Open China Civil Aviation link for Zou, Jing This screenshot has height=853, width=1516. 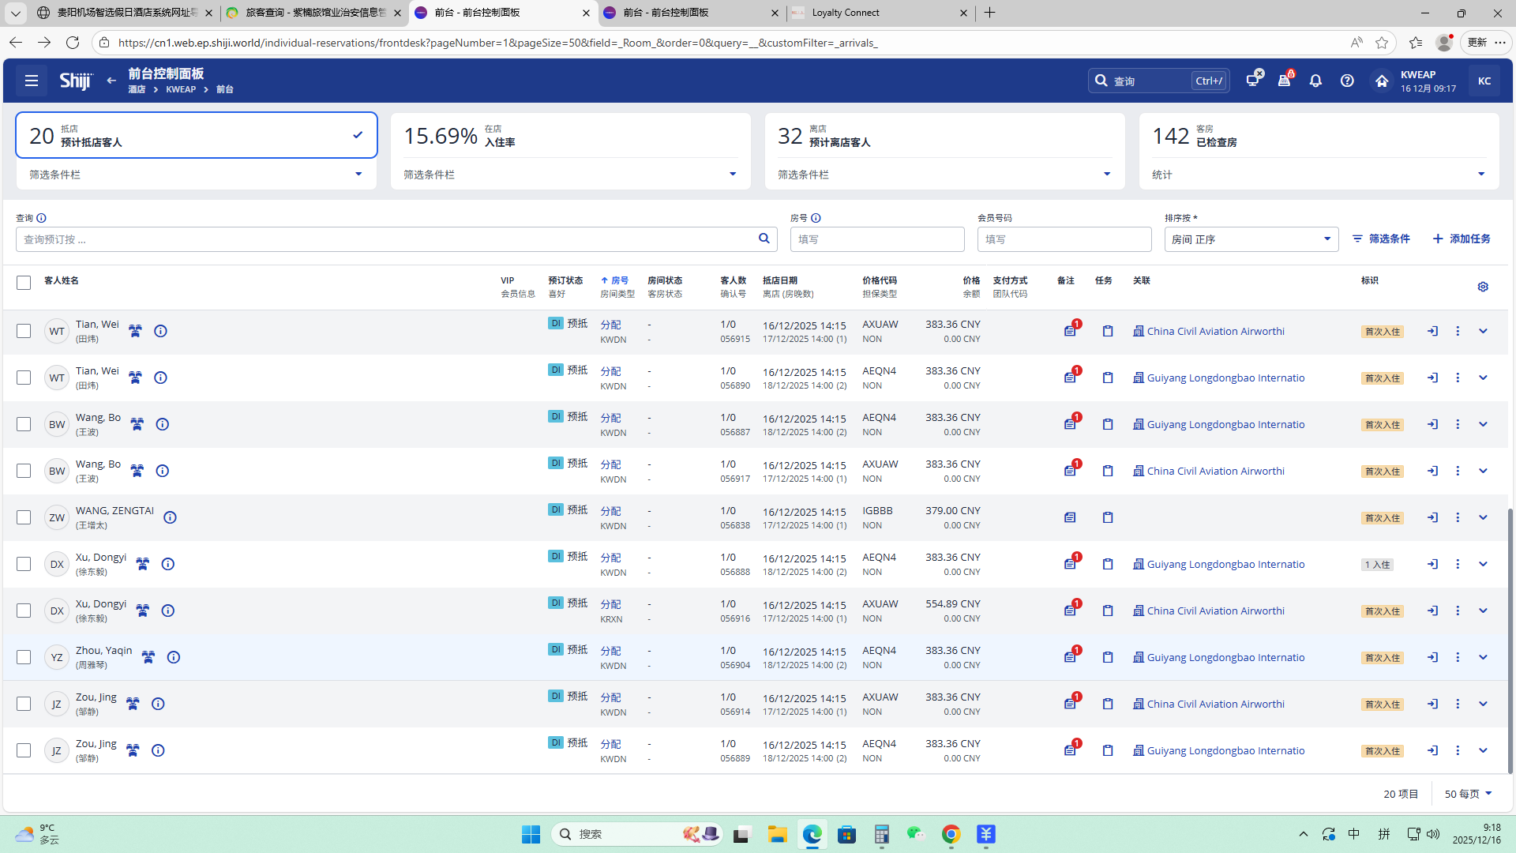(1215, 704)
